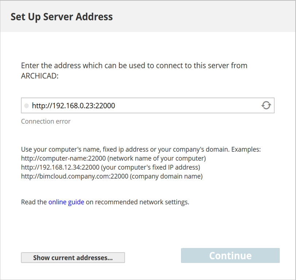Show current addresses list
This screenshot has width=296, height=280.
click(73, 257)
